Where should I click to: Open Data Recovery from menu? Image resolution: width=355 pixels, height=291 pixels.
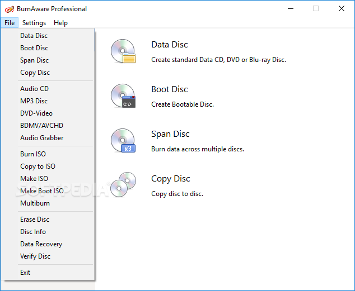[48, 244]
